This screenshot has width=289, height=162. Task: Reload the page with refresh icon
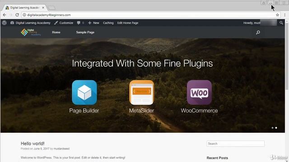(x=17, y=15)
